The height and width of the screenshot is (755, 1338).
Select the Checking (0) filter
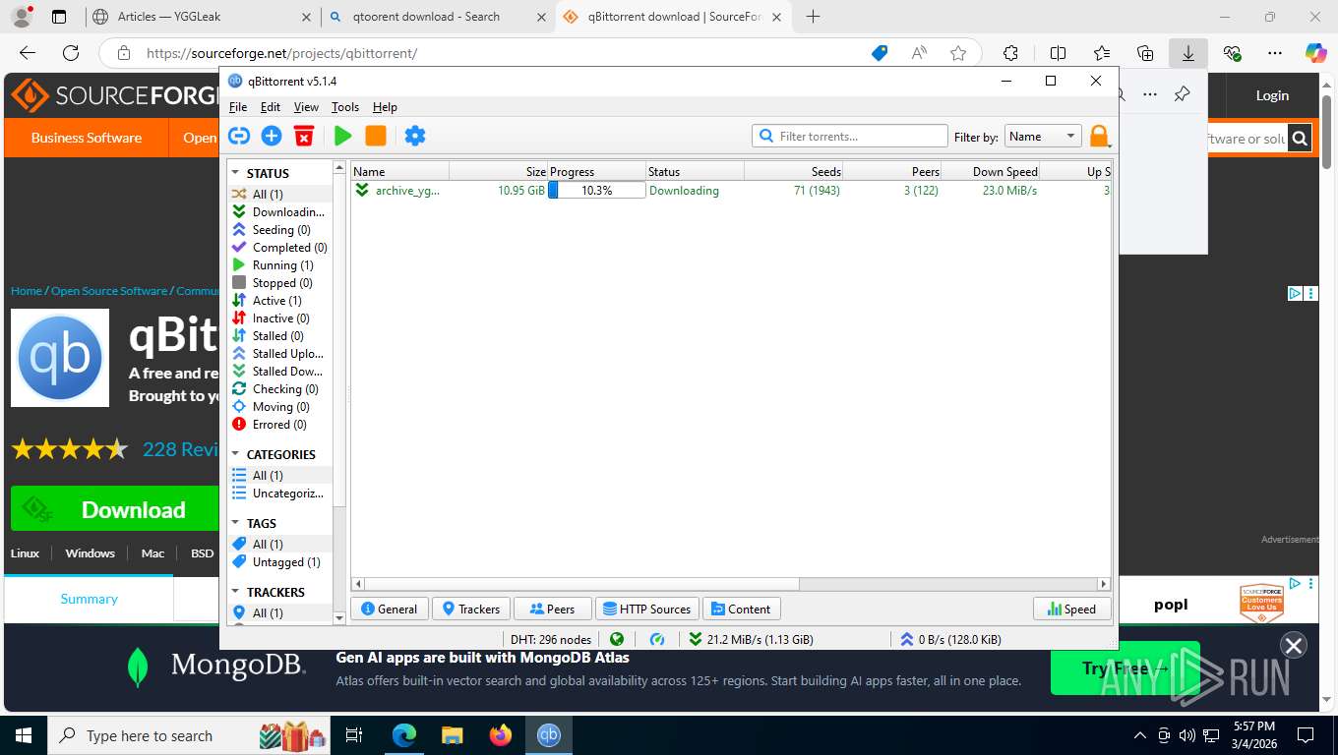click(x=280, y=389)
